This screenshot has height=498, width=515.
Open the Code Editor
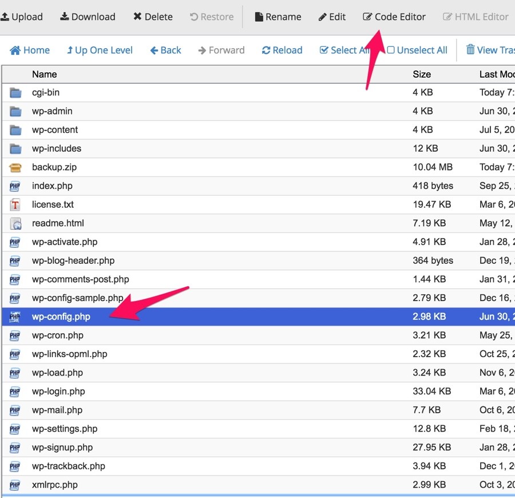(394, 17)
